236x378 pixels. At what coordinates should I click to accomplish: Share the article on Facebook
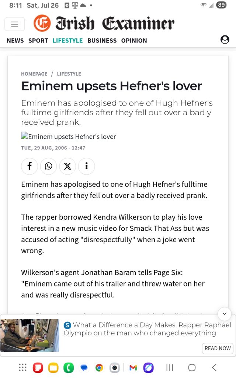point(30,166)
